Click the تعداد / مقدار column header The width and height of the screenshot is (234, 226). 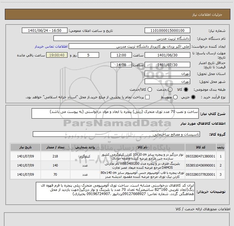coord(55,147)
